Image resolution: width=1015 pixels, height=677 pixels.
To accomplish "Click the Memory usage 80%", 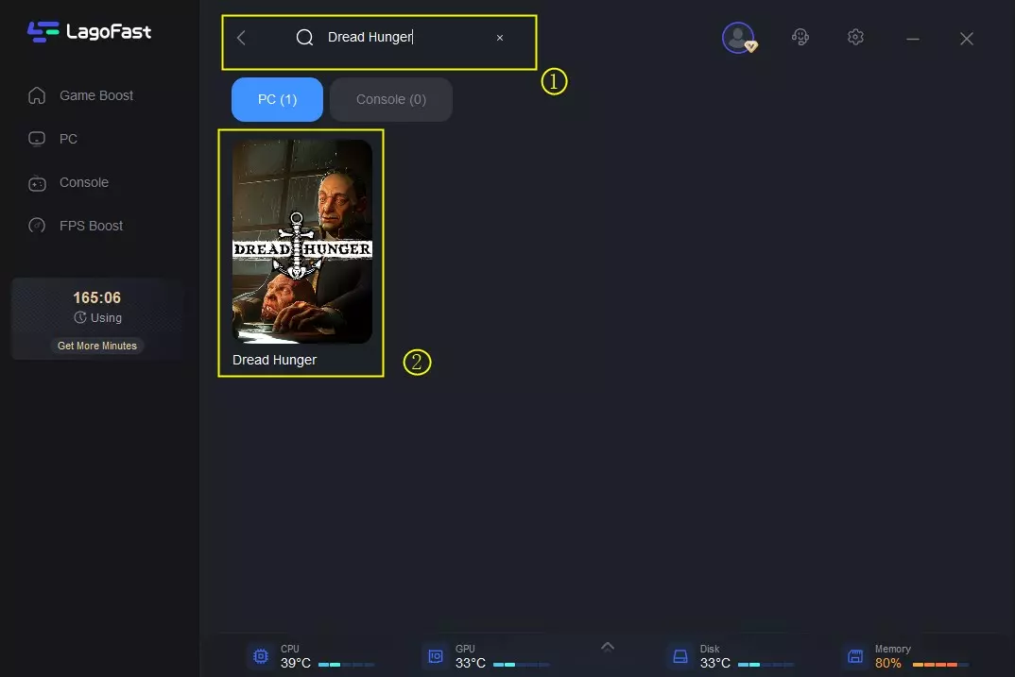I will tap(888, 664).
